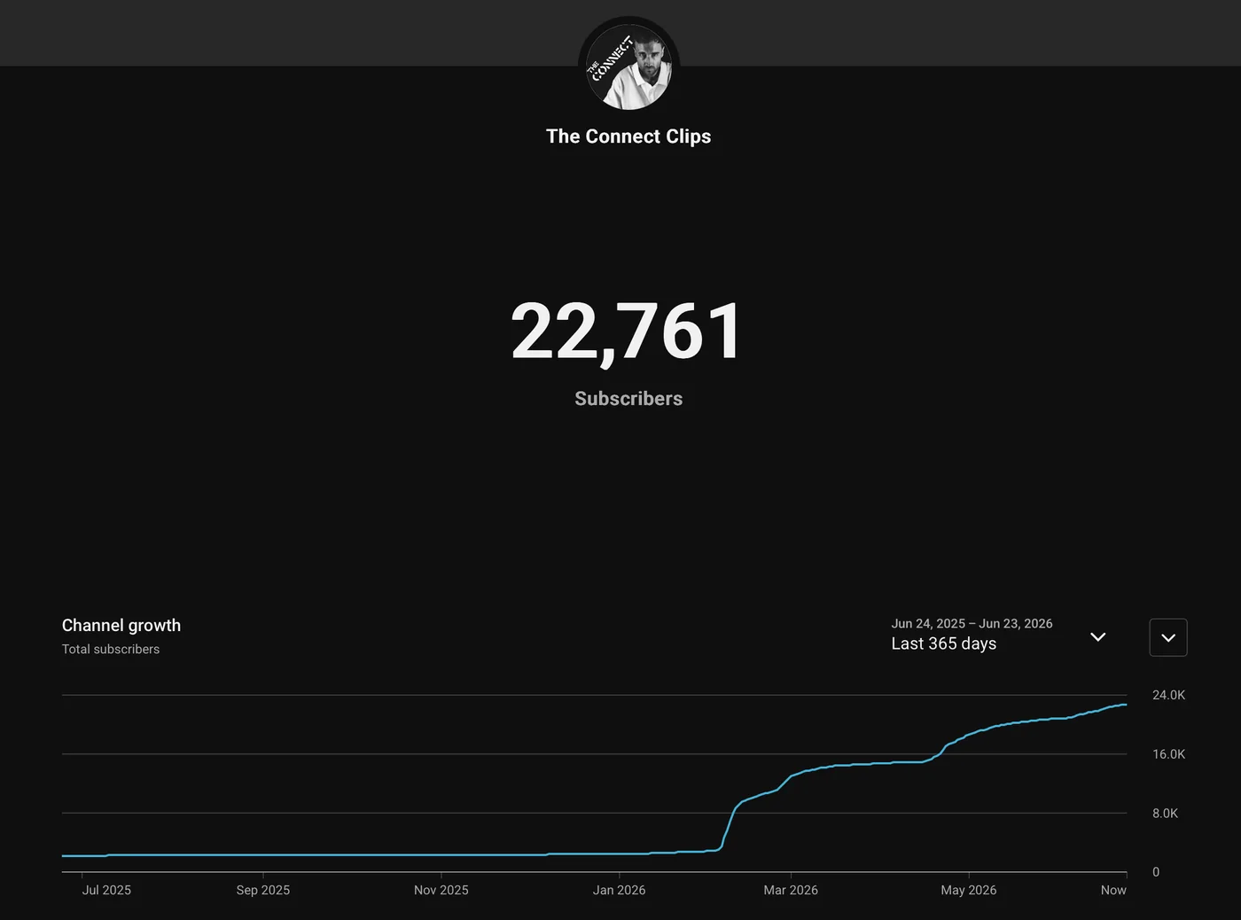Click the 16.0K y-axis label

click(x=1168, y=754)
